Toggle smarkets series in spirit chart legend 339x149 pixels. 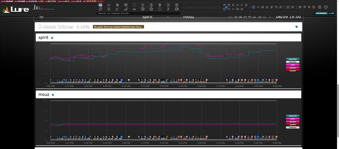(x=293, y=71)
